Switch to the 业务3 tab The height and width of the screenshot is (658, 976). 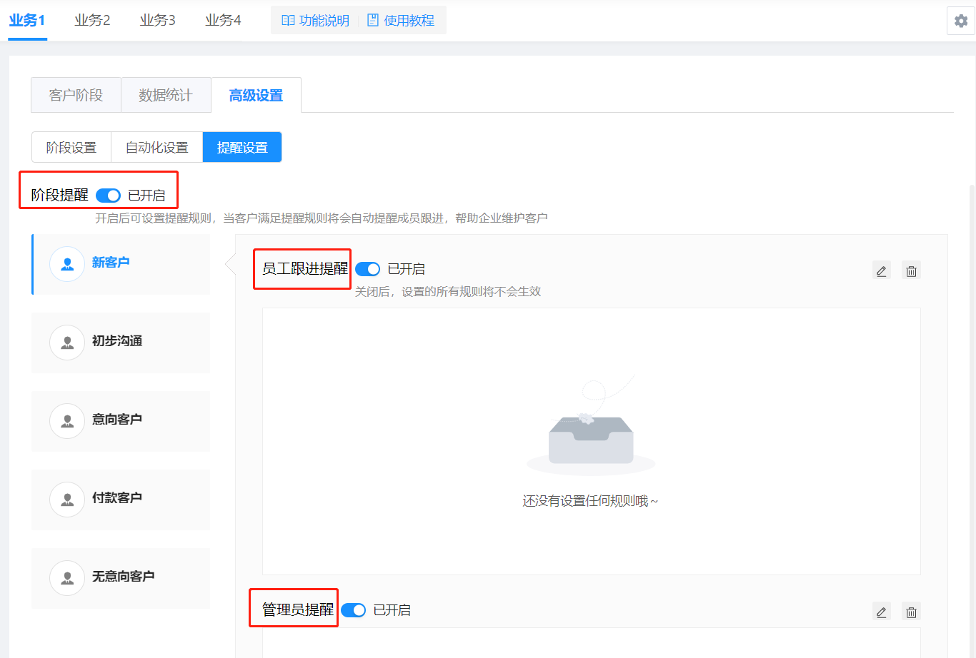(158, 20)
